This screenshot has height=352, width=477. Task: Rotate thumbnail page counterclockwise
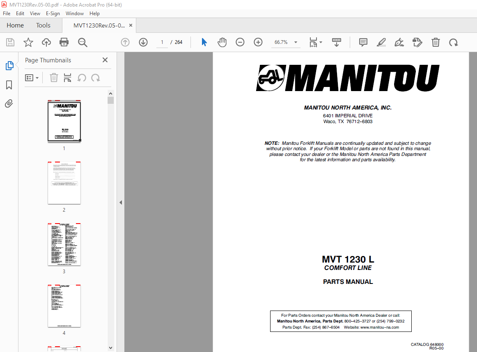point(82,78)
